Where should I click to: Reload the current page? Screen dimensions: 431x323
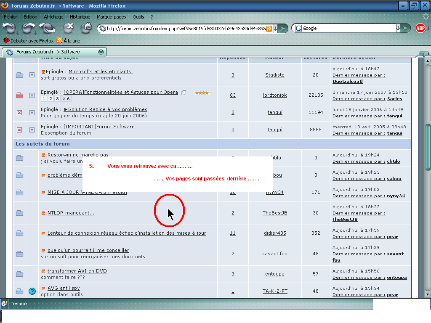[x=47, y=28]
